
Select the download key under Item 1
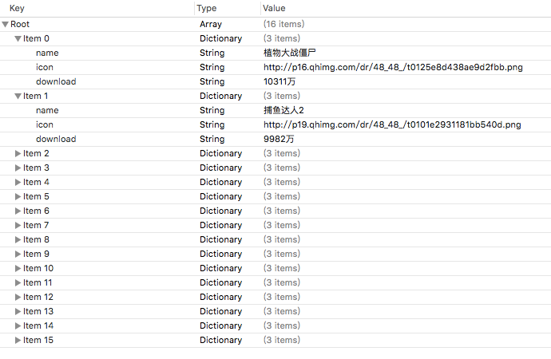point(56,139)
